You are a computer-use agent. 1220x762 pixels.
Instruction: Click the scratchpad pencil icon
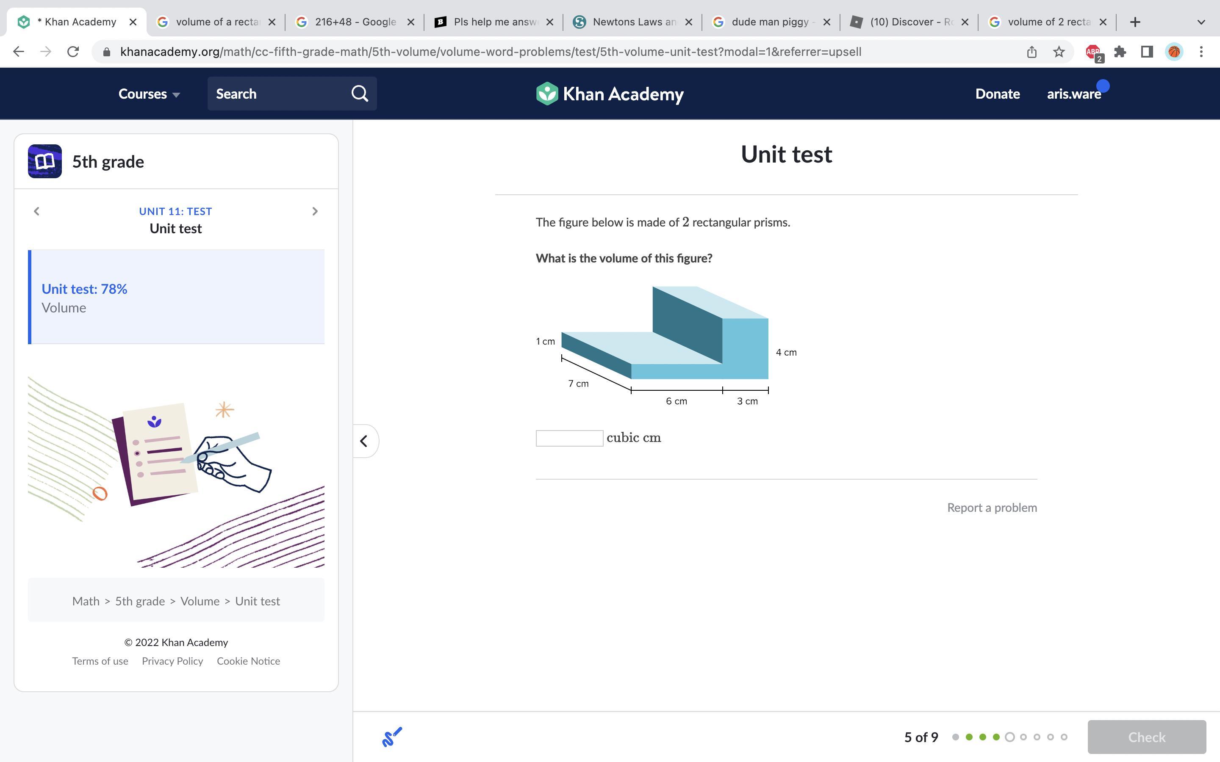392,737
